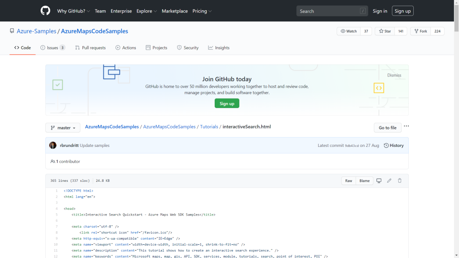Screen dimensions: 459x258
Task: Open Marketplace in the top navigation
Action: click(x=175, y=11)
